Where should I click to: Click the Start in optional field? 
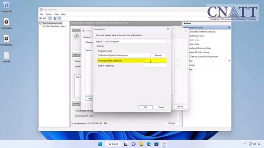click(155, 66)
